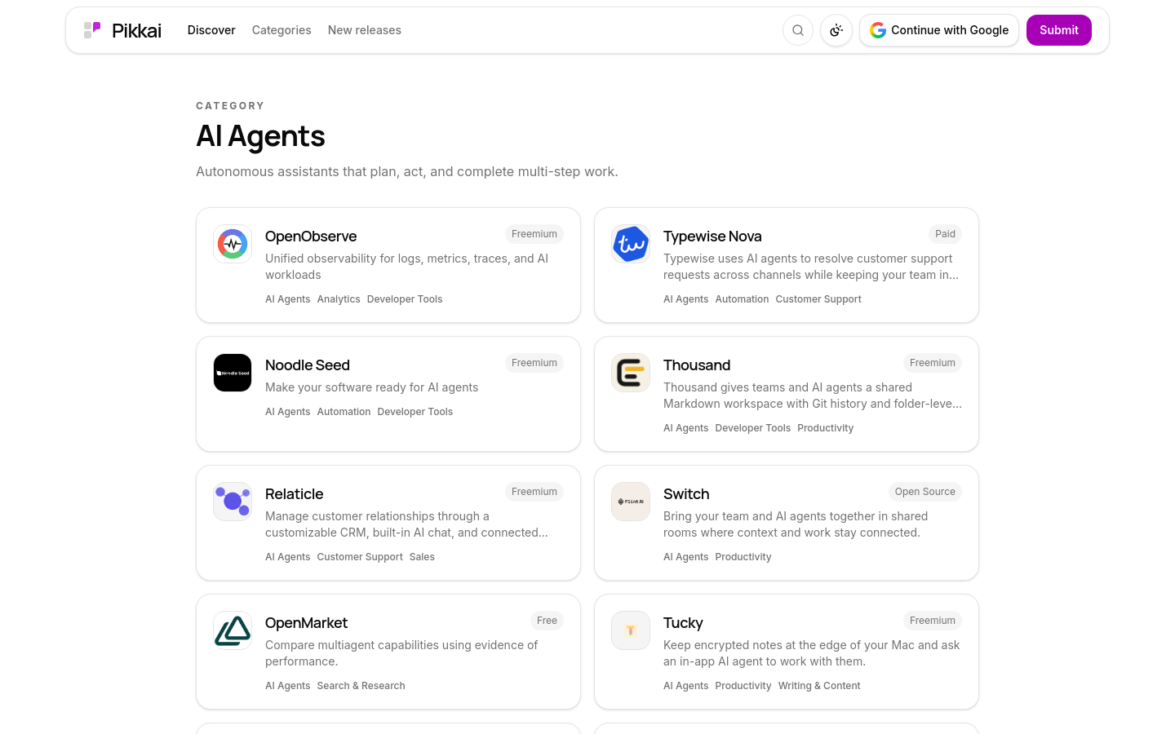
Task: Open the OpenObserve app icon
Action: (233, 244)
